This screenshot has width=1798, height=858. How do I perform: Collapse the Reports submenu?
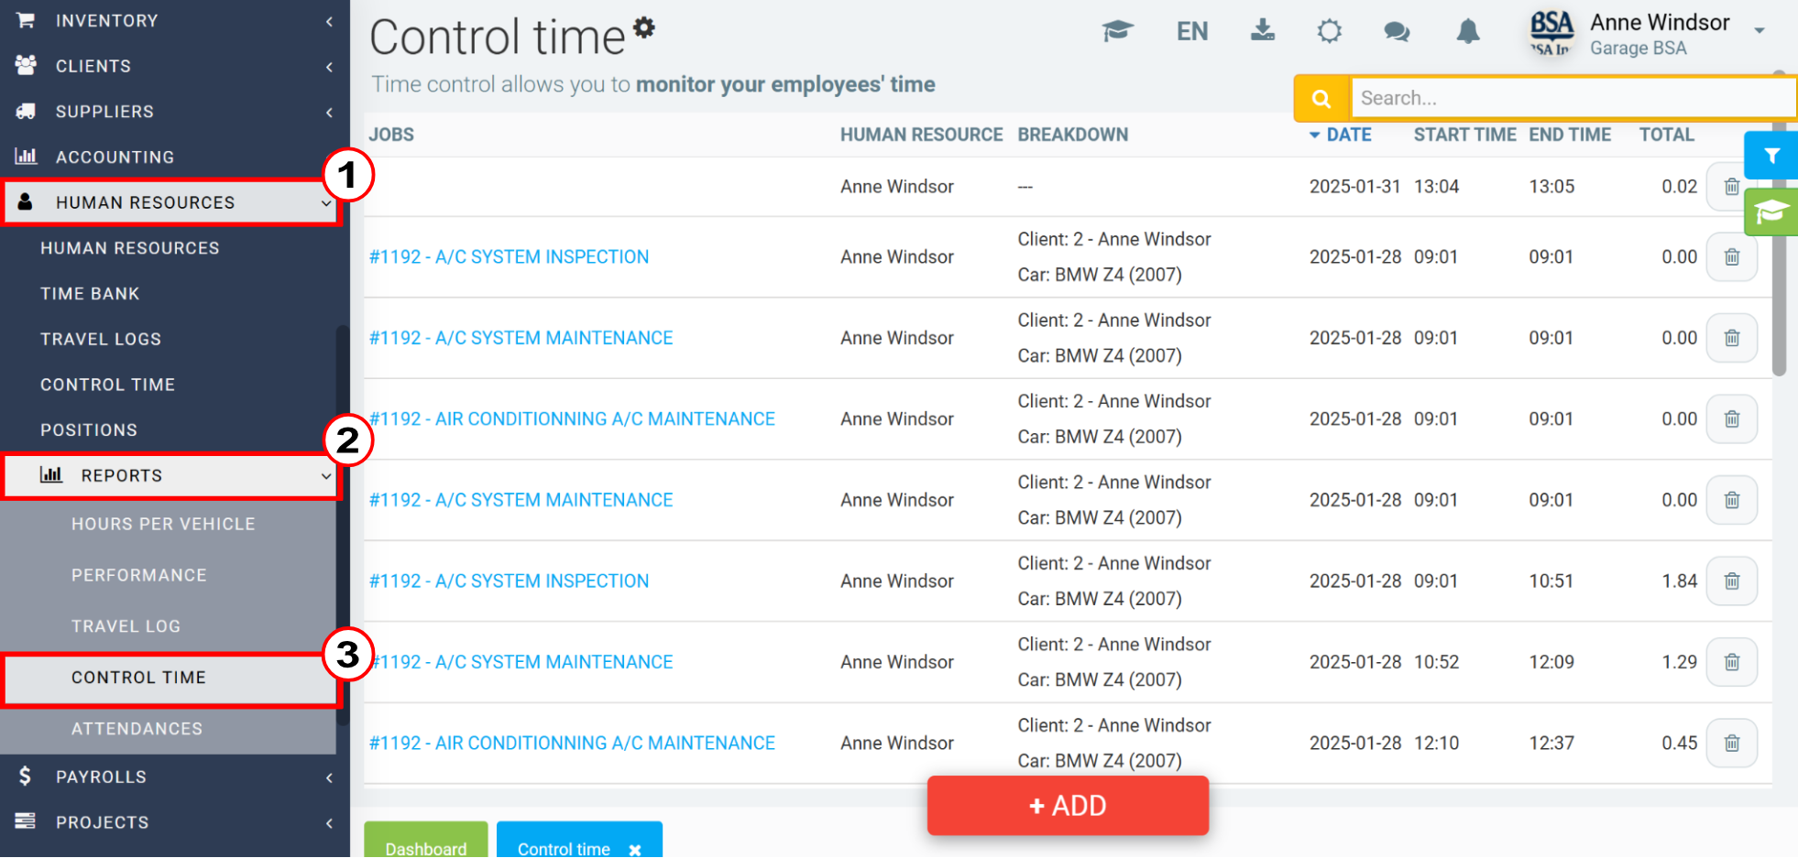(171, 475)
